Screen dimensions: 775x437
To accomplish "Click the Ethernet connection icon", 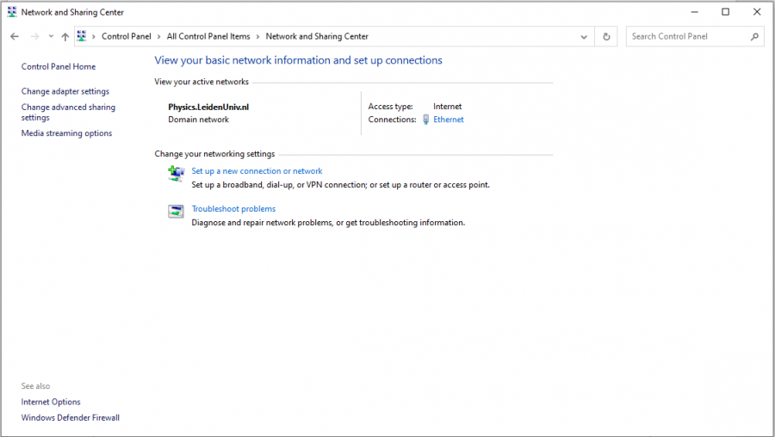I will point(425,120).
